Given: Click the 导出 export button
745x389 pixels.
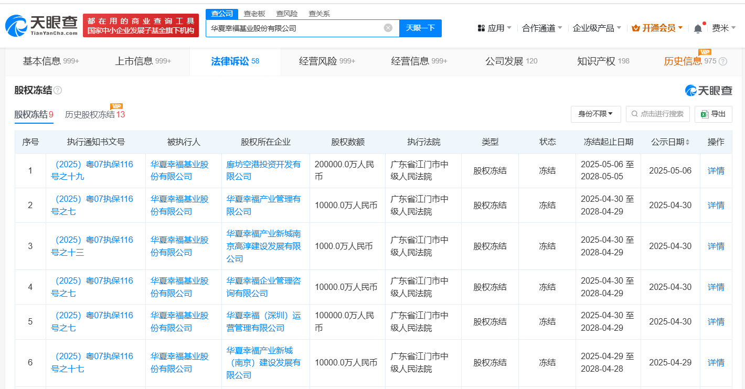Looking at the screenshot, I should (x=713, y=114).
